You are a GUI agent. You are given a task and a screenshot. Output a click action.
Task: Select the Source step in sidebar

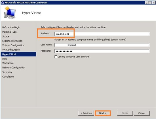click(x=6, y=36)
